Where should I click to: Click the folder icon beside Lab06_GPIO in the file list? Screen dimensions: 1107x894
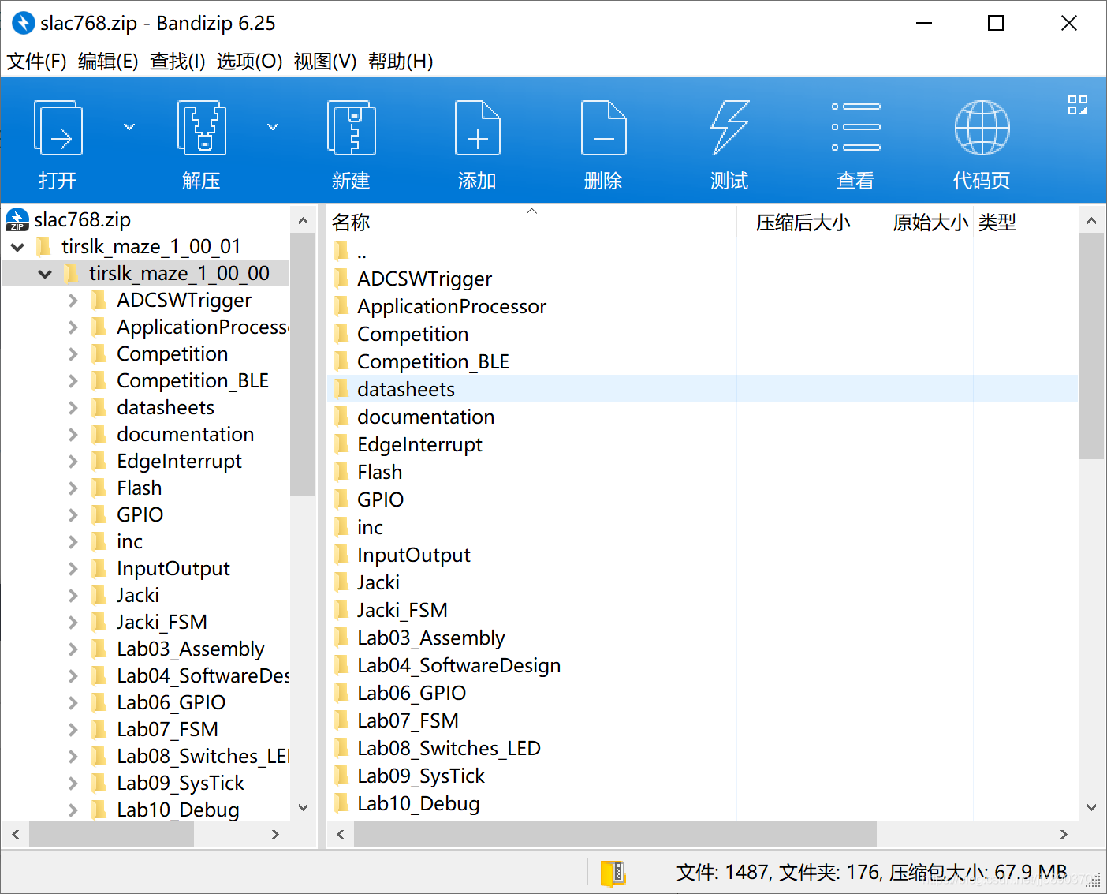tap(341, 693)
